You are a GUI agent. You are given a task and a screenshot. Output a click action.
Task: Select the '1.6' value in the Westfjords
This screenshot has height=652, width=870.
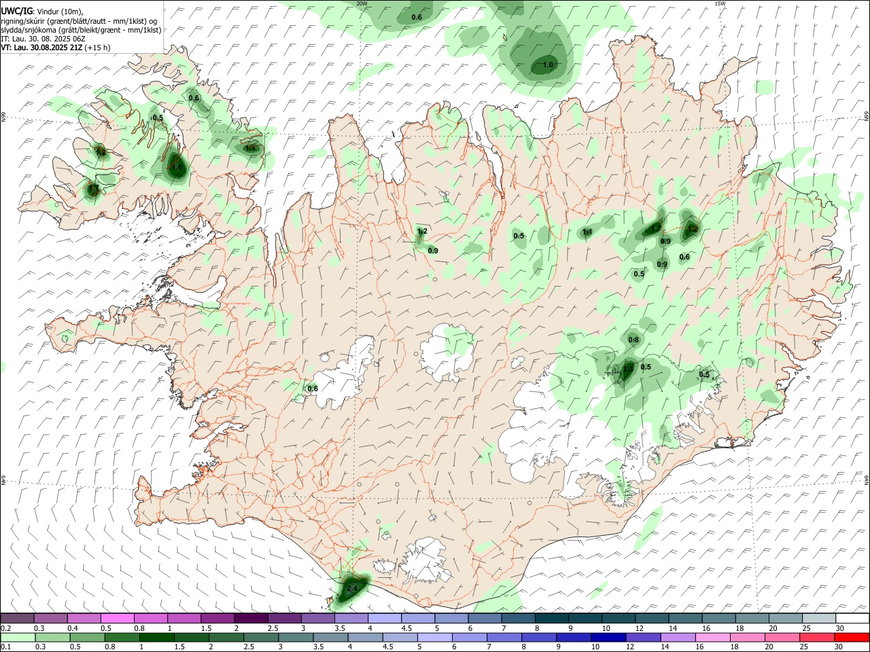point(177,167)
